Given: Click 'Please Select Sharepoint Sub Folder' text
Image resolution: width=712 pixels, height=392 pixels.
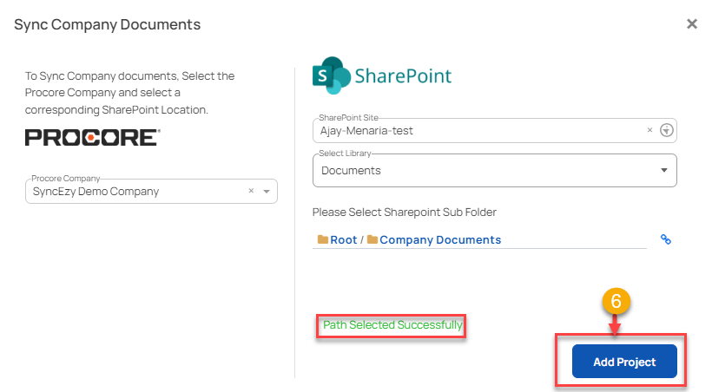Looking at the screenshot, I should 404,212.
